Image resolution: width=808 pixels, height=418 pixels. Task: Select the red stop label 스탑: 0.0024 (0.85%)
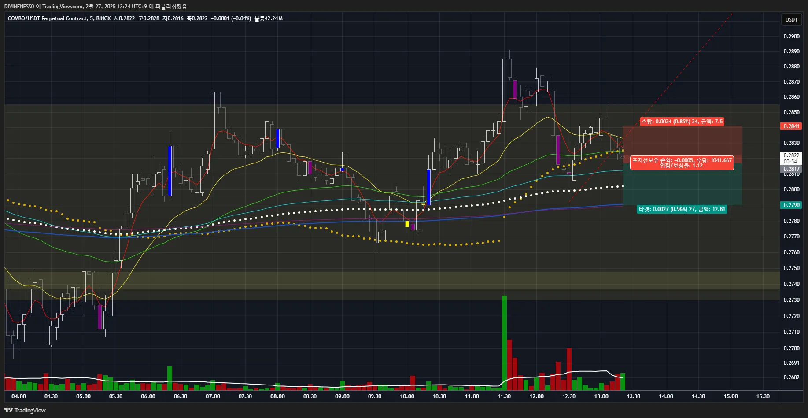tap(682, 122)
